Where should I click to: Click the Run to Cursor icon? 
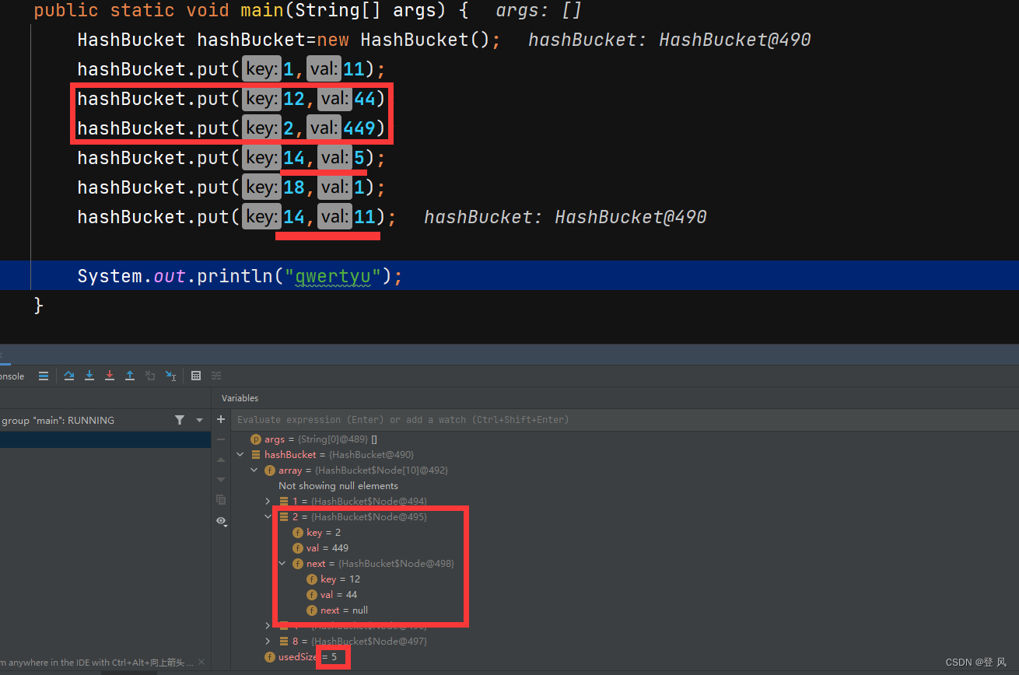coord(171,376)
